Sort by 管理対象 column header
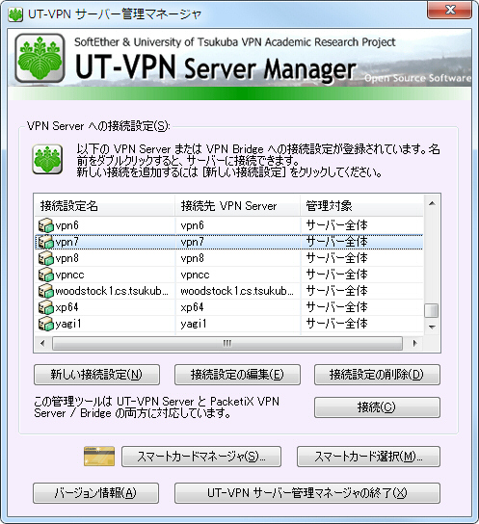 (361, 205)
